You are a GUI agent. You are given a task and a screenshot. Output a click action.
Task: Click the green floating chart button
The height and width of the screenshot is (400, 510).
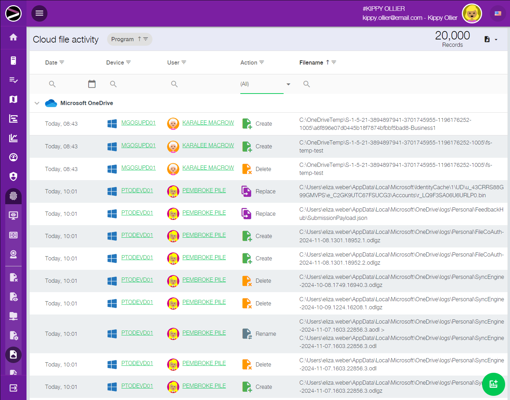pos(493,384)
